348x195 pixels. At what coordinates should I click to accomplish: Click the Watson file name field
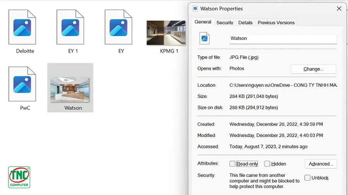(283, 39)
